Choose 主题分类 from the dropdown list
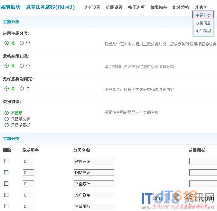Viewport: 217px width, 211px height. (x=203, y=15)
